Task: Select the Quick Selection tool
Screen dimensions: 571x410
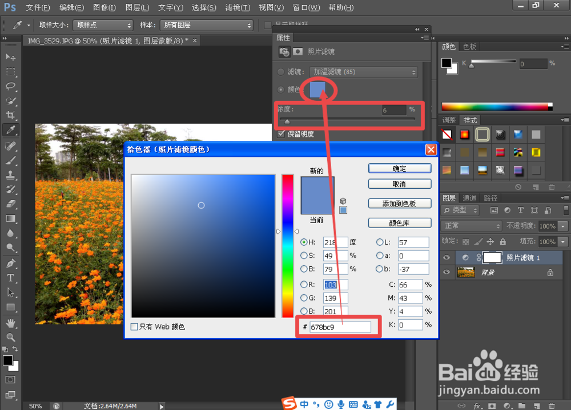Action: [10, 101]
